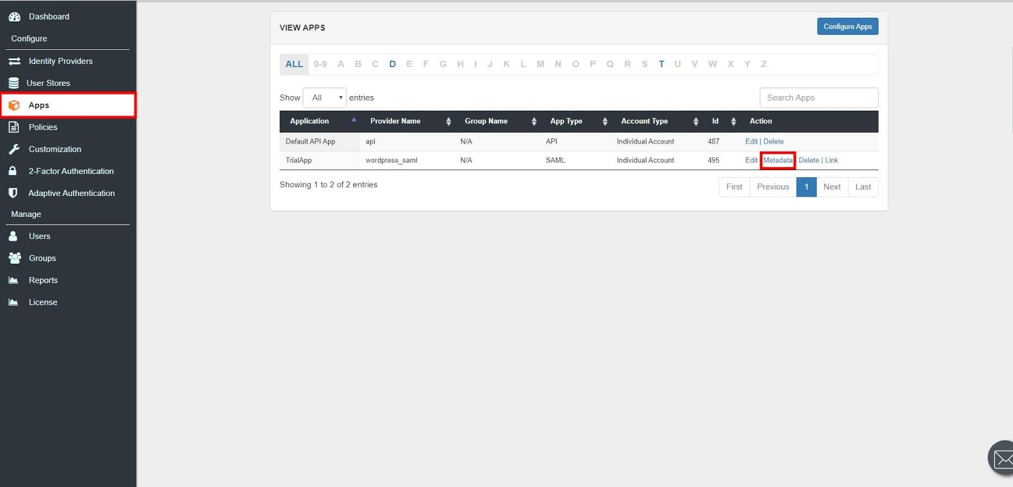Image resolution: width=1013 pixels, height=487 pixels.
Task: Click the Id value 495
Action: tap(714, 161)
